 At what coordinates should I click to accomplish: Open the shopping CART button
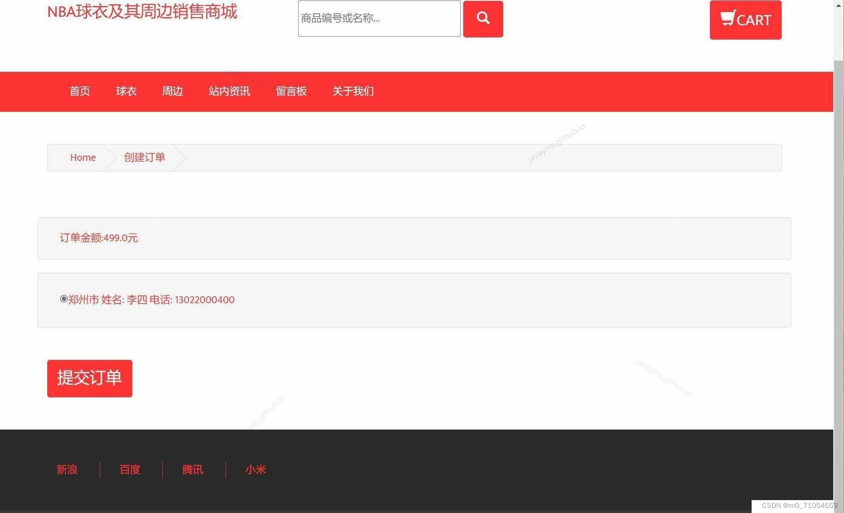tap(745, 20)
